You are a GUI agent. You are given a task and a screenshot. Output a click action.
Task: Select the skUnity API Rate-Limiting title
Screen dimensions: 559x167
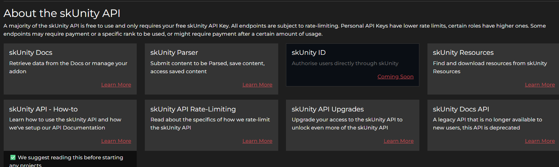193,109
